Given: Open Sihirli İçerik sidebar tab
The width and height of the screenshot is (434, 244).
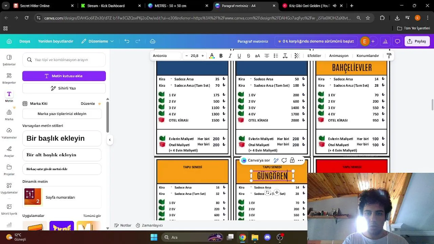Looking at the screenshot, I should [x=9, y=209].
